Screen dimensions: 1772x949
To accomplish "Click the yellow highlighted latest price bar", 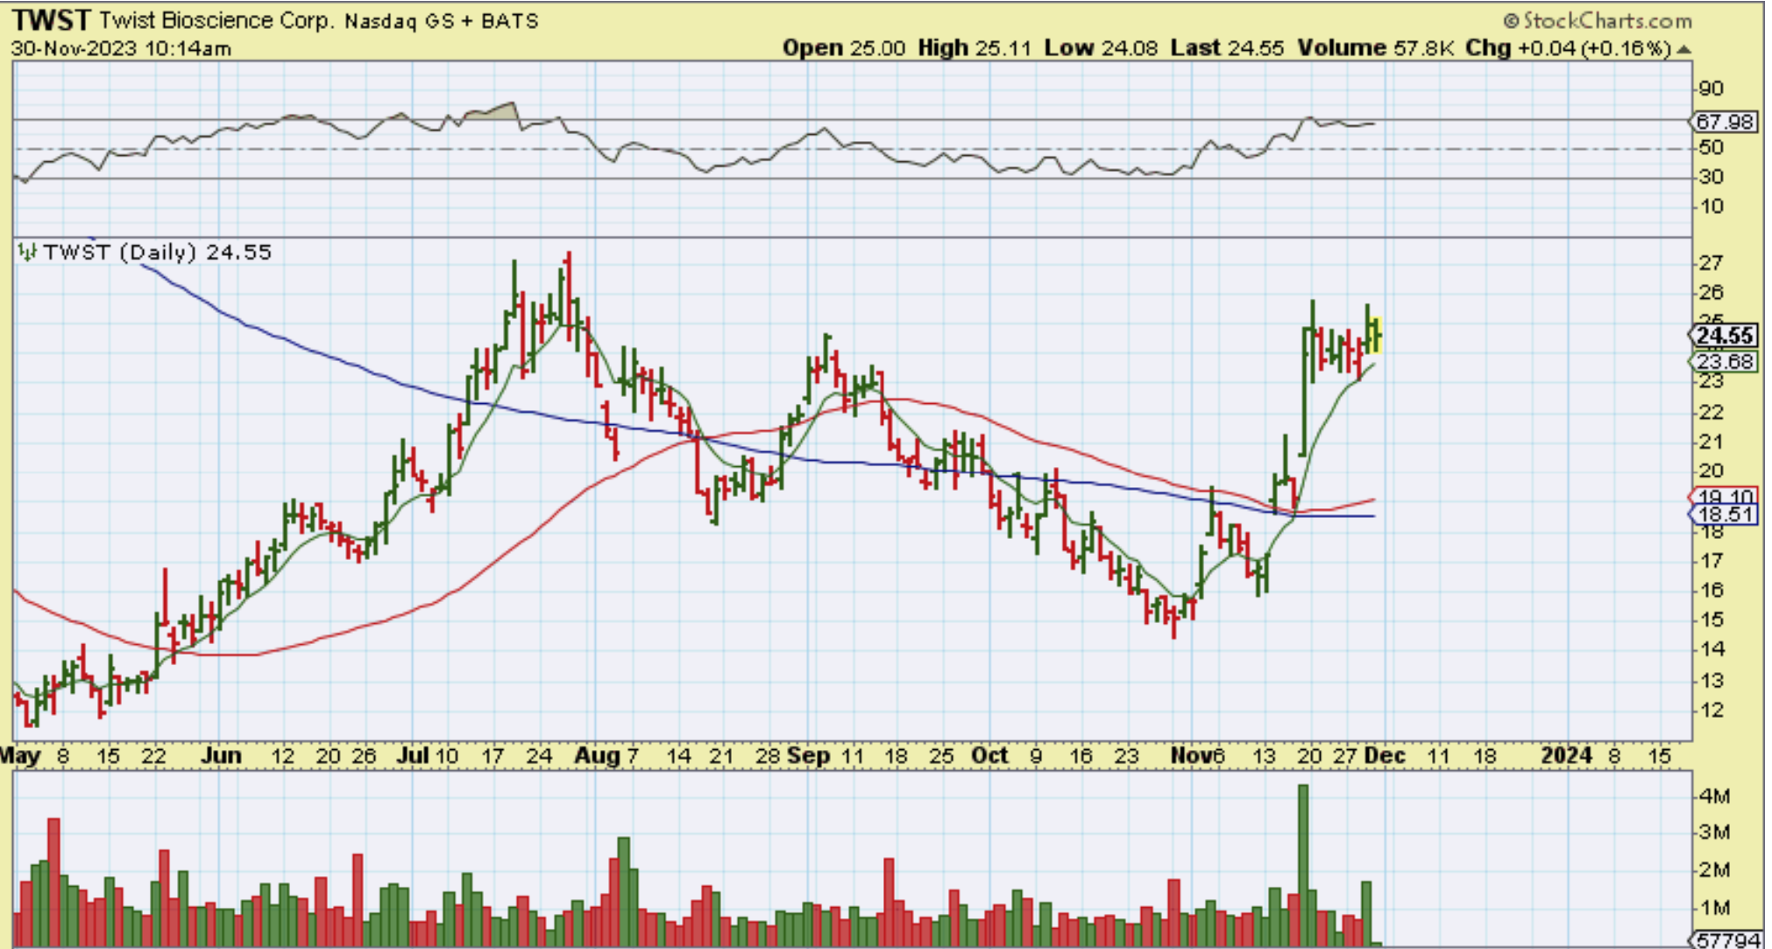I will click(1376, 335).
